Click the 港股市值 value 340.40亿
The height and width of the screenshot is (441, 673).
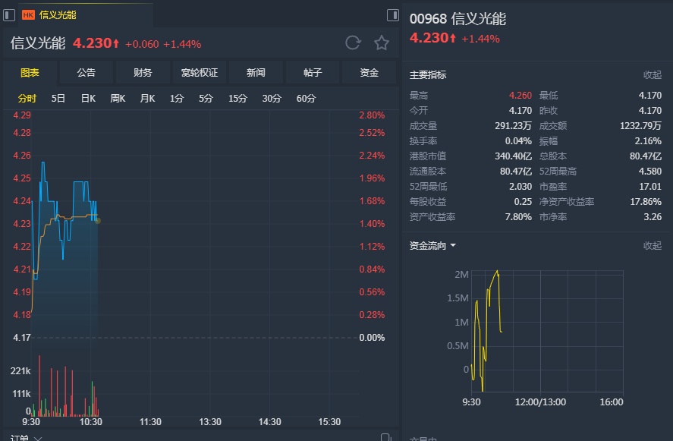(x=513, y=156)
